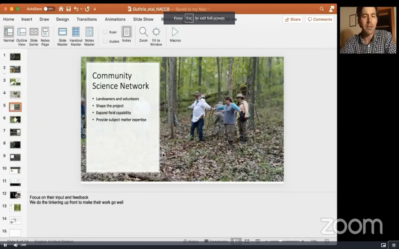This screenshot has height=249, width=399.
Task: Open the Transitions ribbon tab
Action: (86, 19)
